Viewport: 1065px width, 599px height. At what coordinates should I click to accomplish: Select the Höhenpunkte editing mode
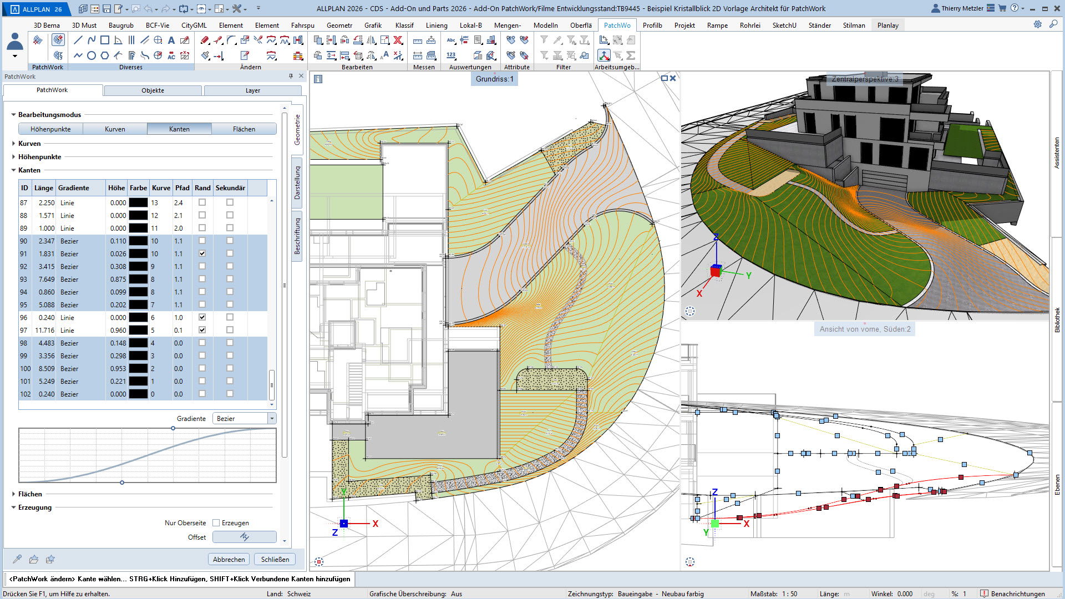pyautogui.click(x=50, y=129)
